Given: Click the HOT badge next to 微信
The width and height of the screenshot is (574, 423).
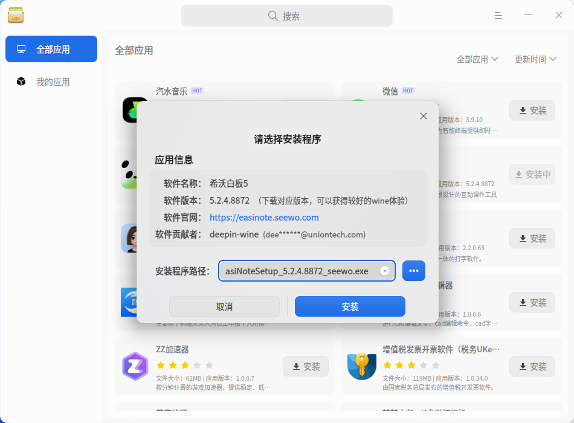Looking at the screenshot, I should [x=408, y=91].
